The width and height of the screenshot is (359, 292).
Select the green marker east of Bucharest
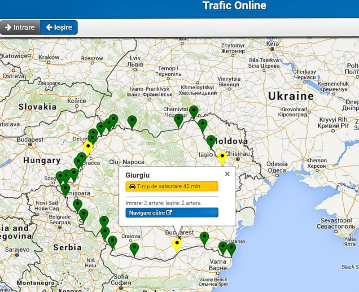pos(204,239)
